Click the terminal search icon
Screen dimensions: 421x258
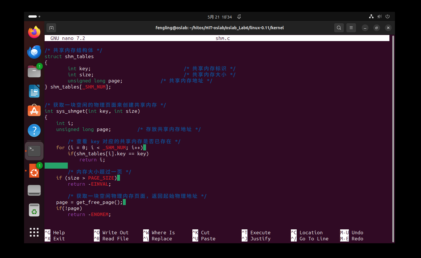339,28
